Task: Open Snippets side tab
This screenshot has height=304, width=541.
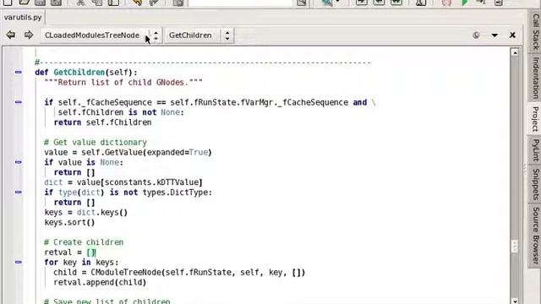Action: coord(535,184)
